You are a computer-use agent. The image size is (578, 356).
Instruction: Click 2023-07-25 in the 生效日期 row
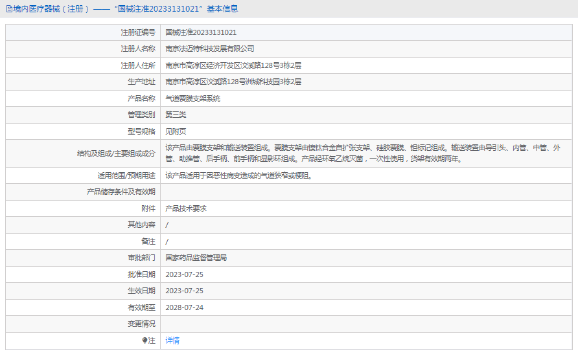[184, 291]
